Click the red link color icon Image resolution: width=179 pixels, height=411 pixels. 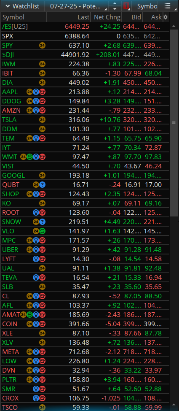126,6
